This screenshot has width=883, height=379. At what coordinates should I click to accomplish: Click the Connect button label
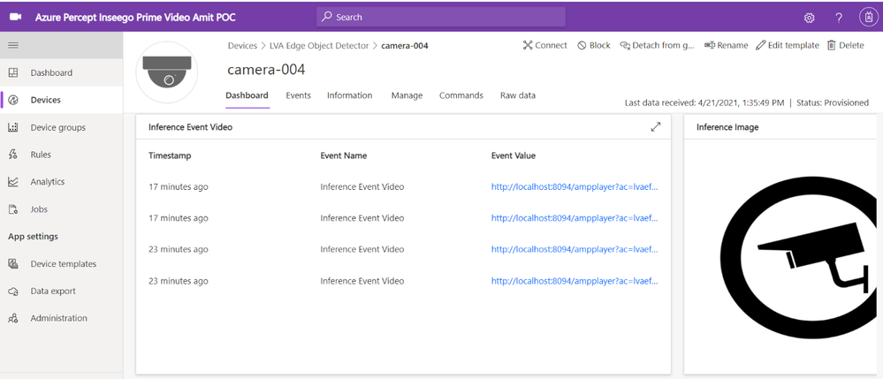coord(551,46)
